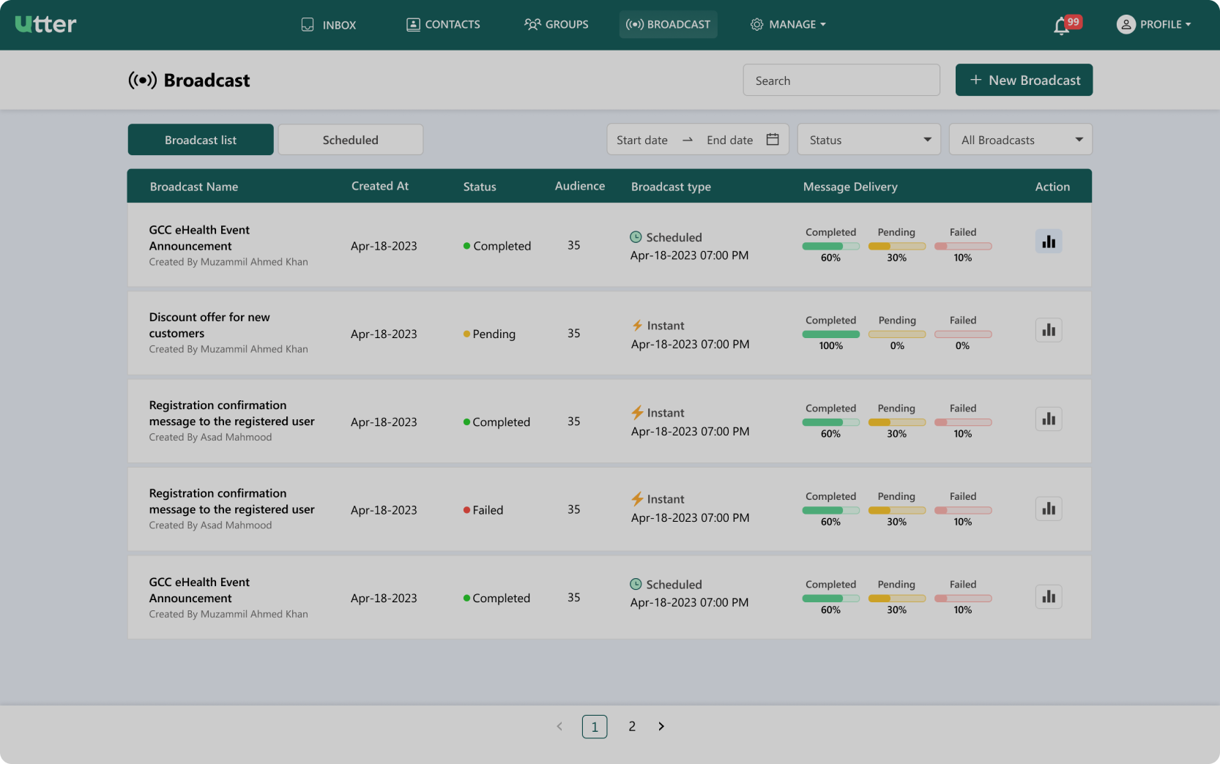Open the Profile dropdown menu
This screenshot has width=1220, height=764.
(x=1153, y=24)
